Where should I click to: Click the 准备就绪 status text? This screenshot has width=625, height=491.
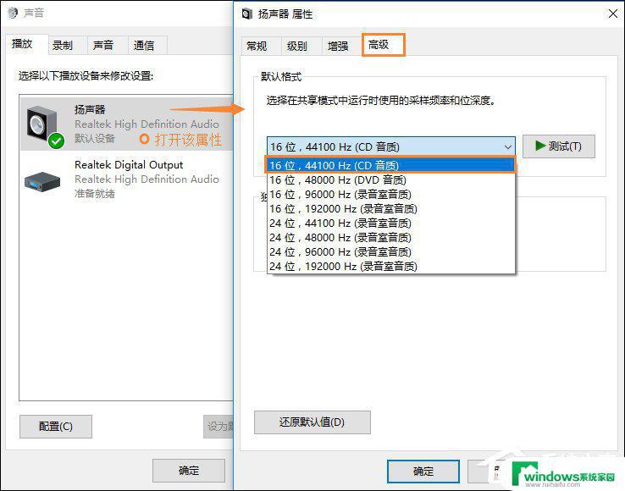pyautogui.click(x=95, y=194)
